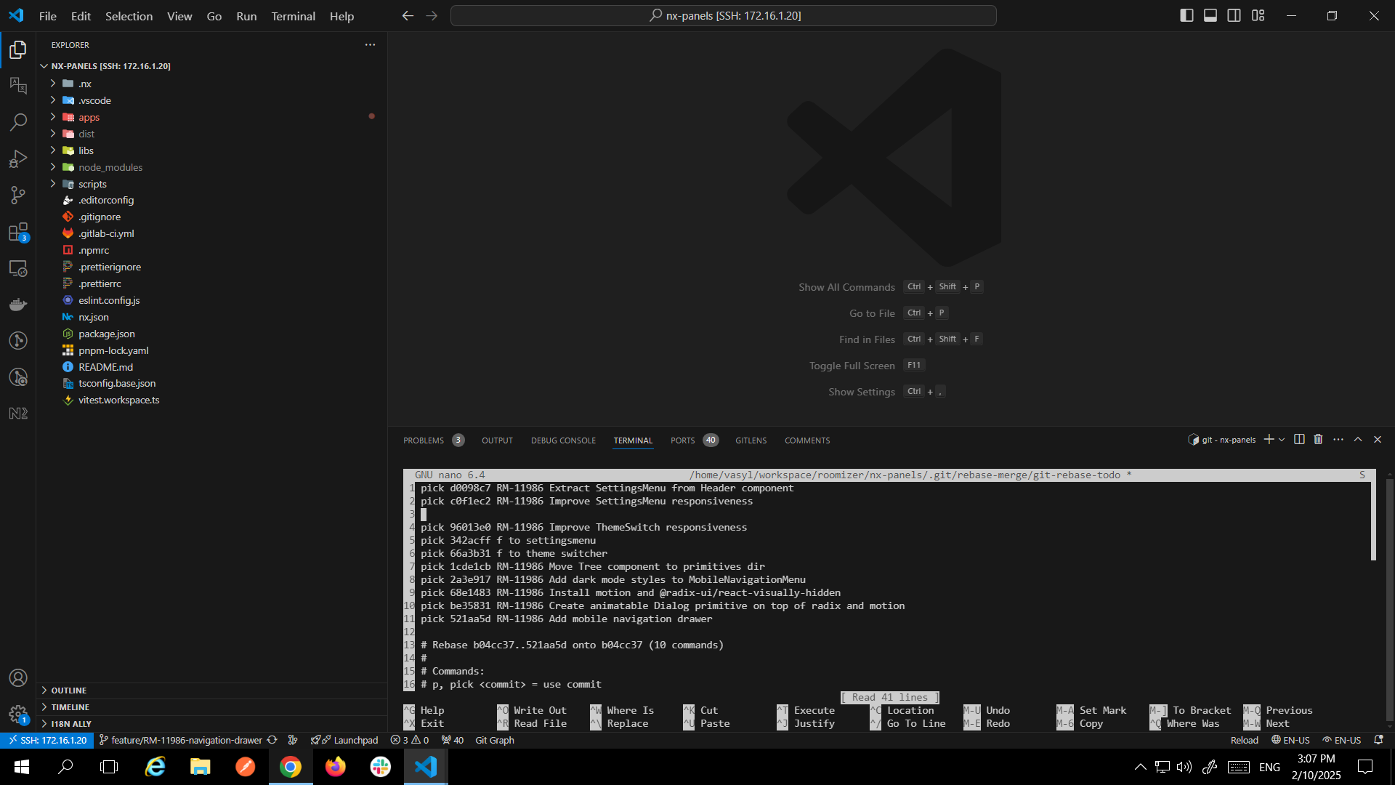Switch to the OUTPUT tab
This screenshot has width=1395, height=785.
497,440
